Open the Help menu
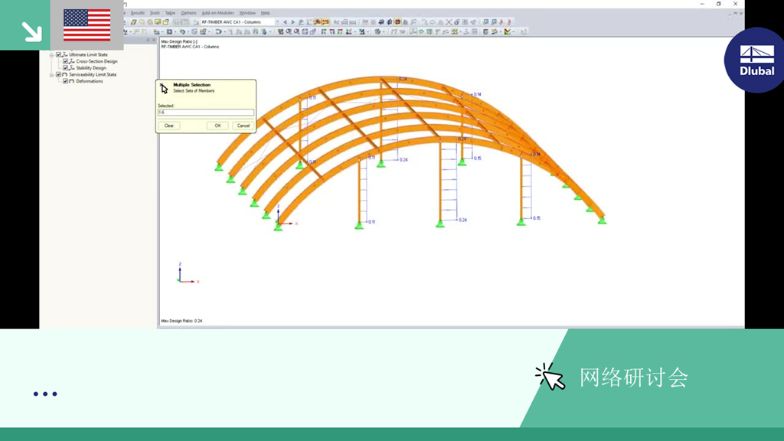784x441 pixels. click(266, 13)
